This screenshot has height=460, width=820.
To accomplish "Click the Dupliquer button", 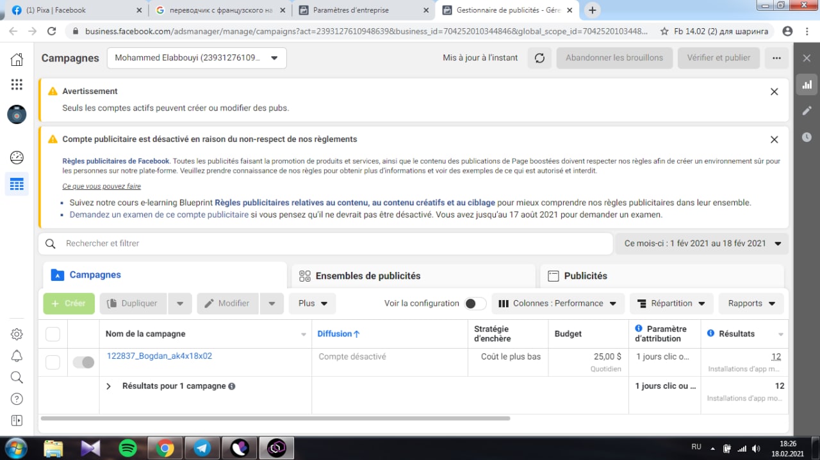I will [133, 303].
